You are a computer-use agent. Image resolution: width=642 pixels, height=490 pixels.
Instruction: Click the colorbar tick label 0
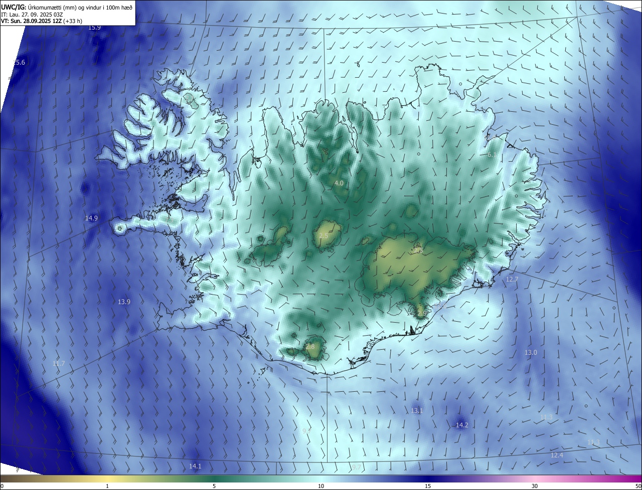click(x=2, y=486)
